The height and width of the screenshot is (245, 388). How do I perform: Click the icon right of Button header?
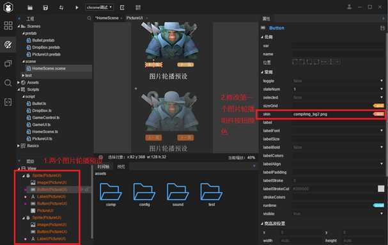pos(382,28)
